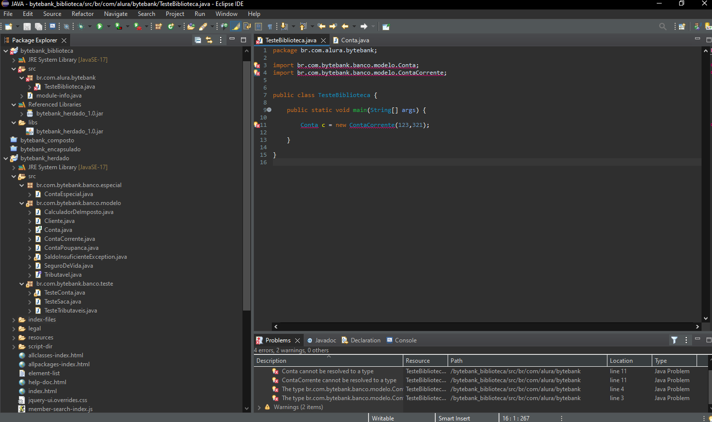712x422 pixels.
Task: Click the New Java Package icon
Action: tap(159, 26)
